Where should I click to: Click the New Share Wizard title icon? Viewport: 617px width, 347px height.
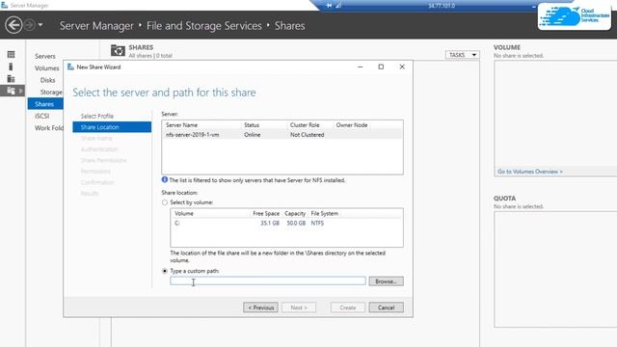[70, 67]
